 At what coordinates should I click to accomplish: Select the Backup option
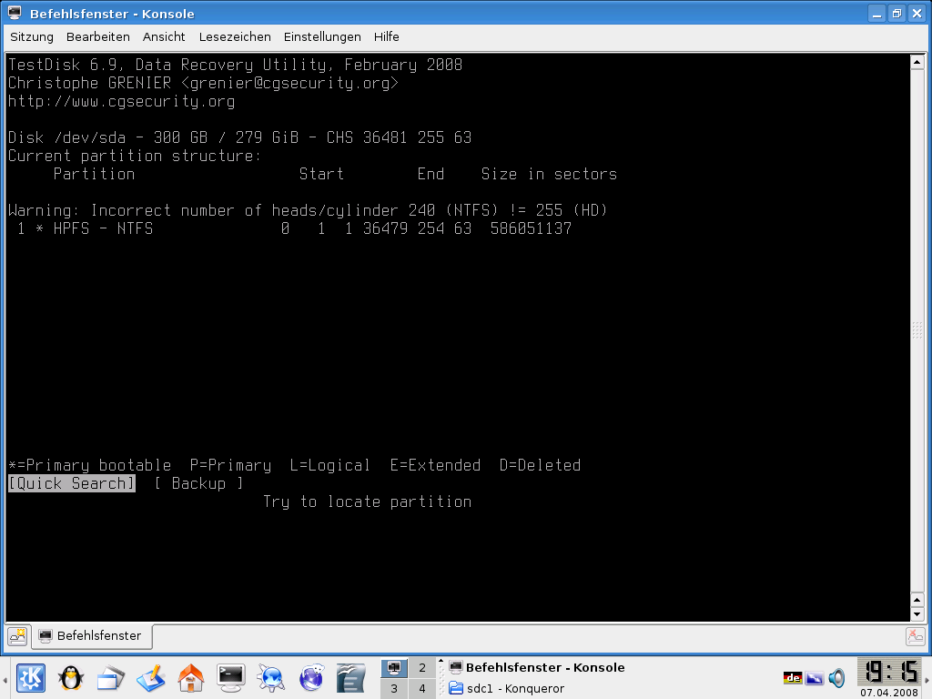tap(198, 483)
